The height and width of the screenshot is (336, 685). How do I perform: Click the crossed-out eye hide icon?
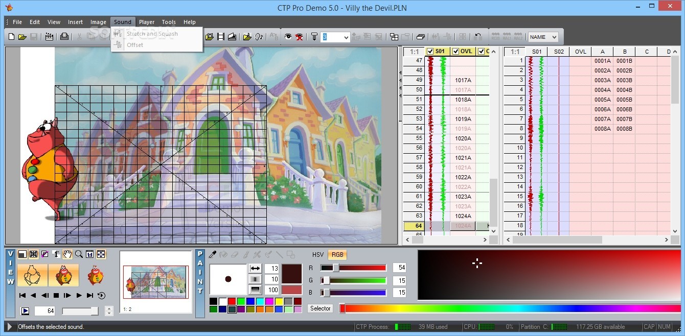[300, 37]
